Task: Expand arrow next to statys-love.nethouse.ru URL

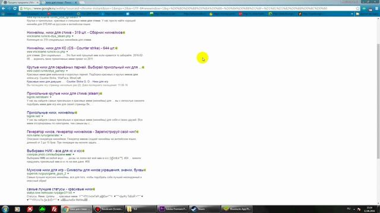Action: tap(74, 193)
